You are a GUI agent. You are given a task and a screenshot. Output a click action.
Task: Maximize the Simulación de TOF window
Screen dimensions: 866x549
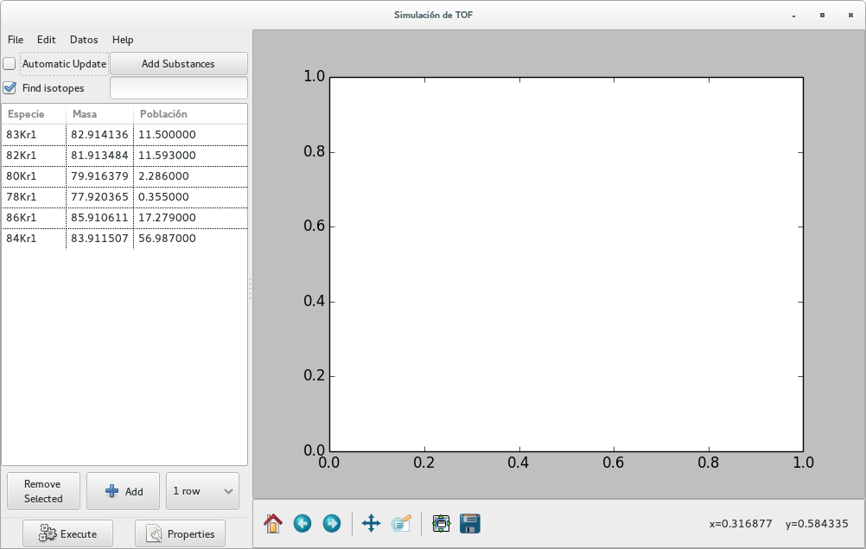823,16
